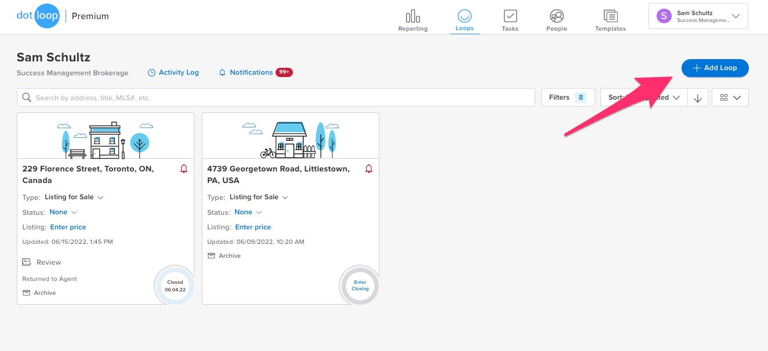This screenshot has width=768, height=351.
Task: Open the Filters button
Action: tap(567, 98)
